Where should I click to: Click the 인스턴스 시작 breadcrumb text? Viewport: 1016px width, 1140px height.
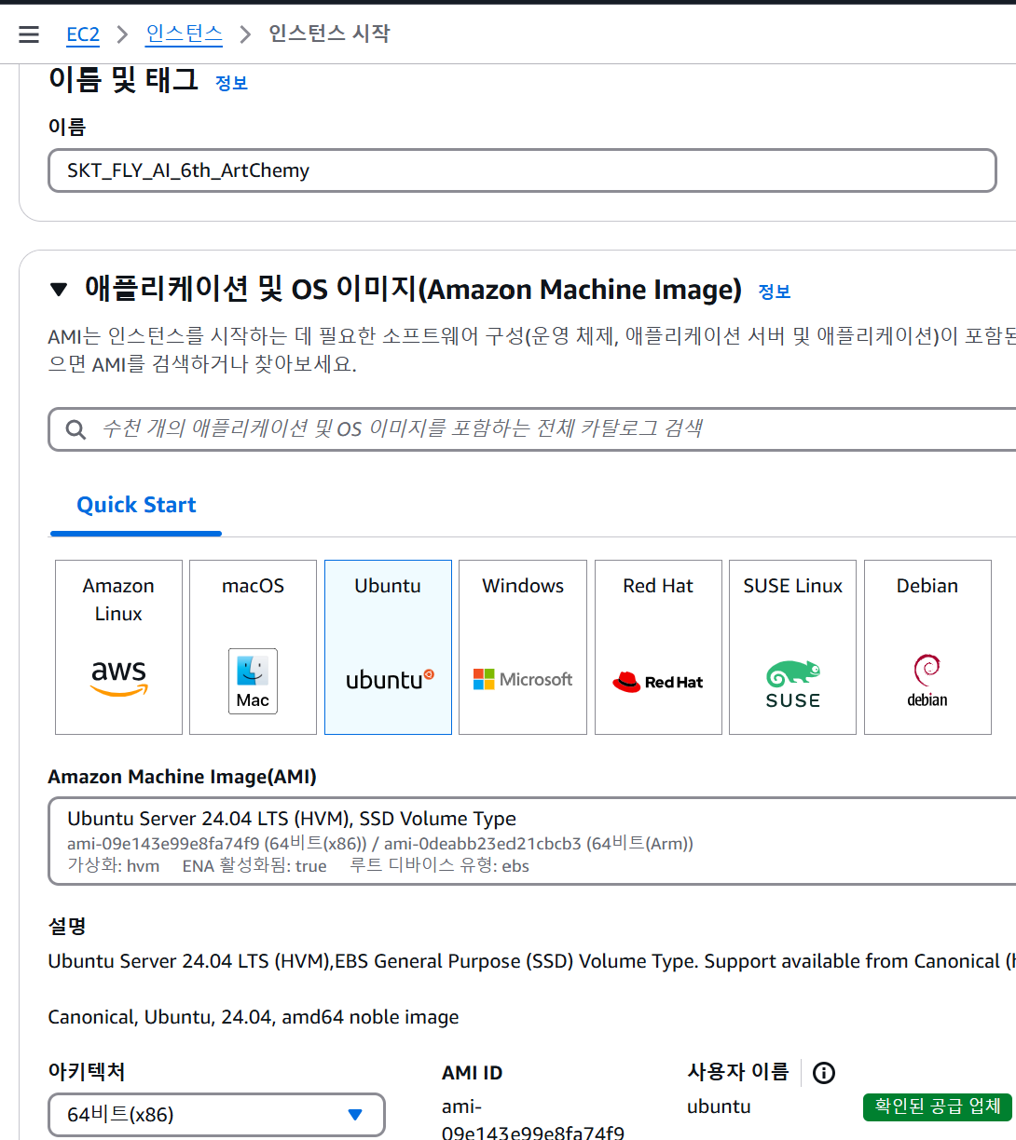pyautogui.click(x=329, y=34)
